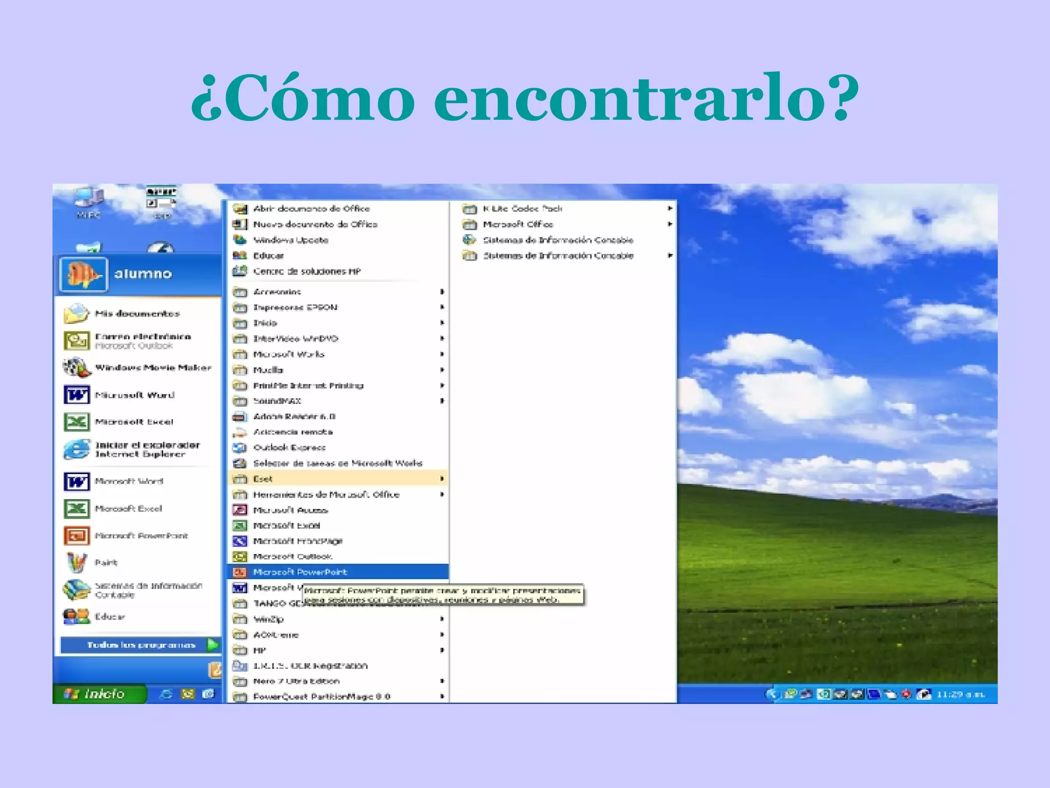Click the Educar entry in All Programs
This screenshot has width=1050, height=788.
(338, 255)
